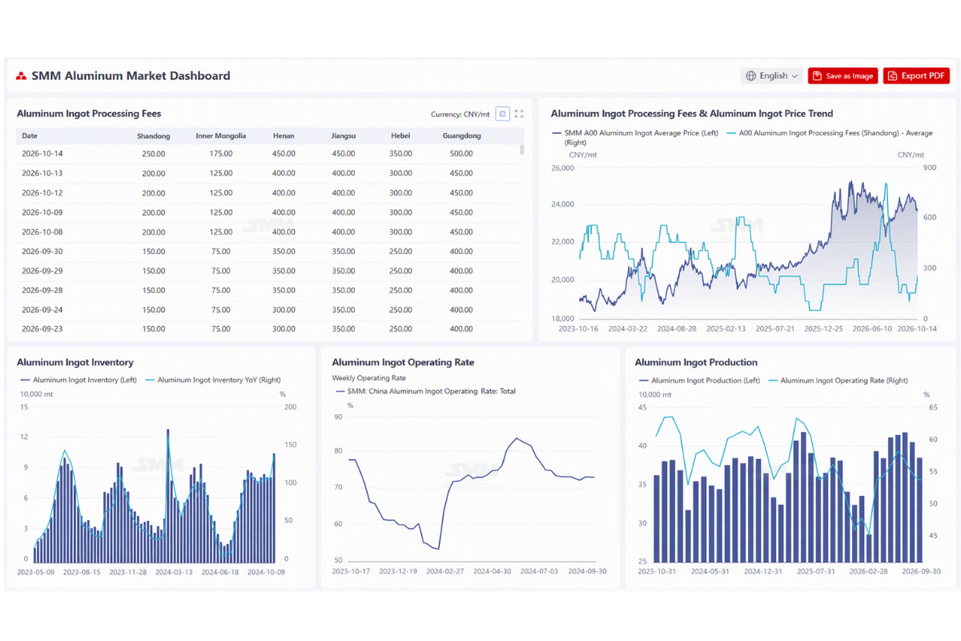Click the Save as Image button
The image size is (961, 641).
(842, 76)
